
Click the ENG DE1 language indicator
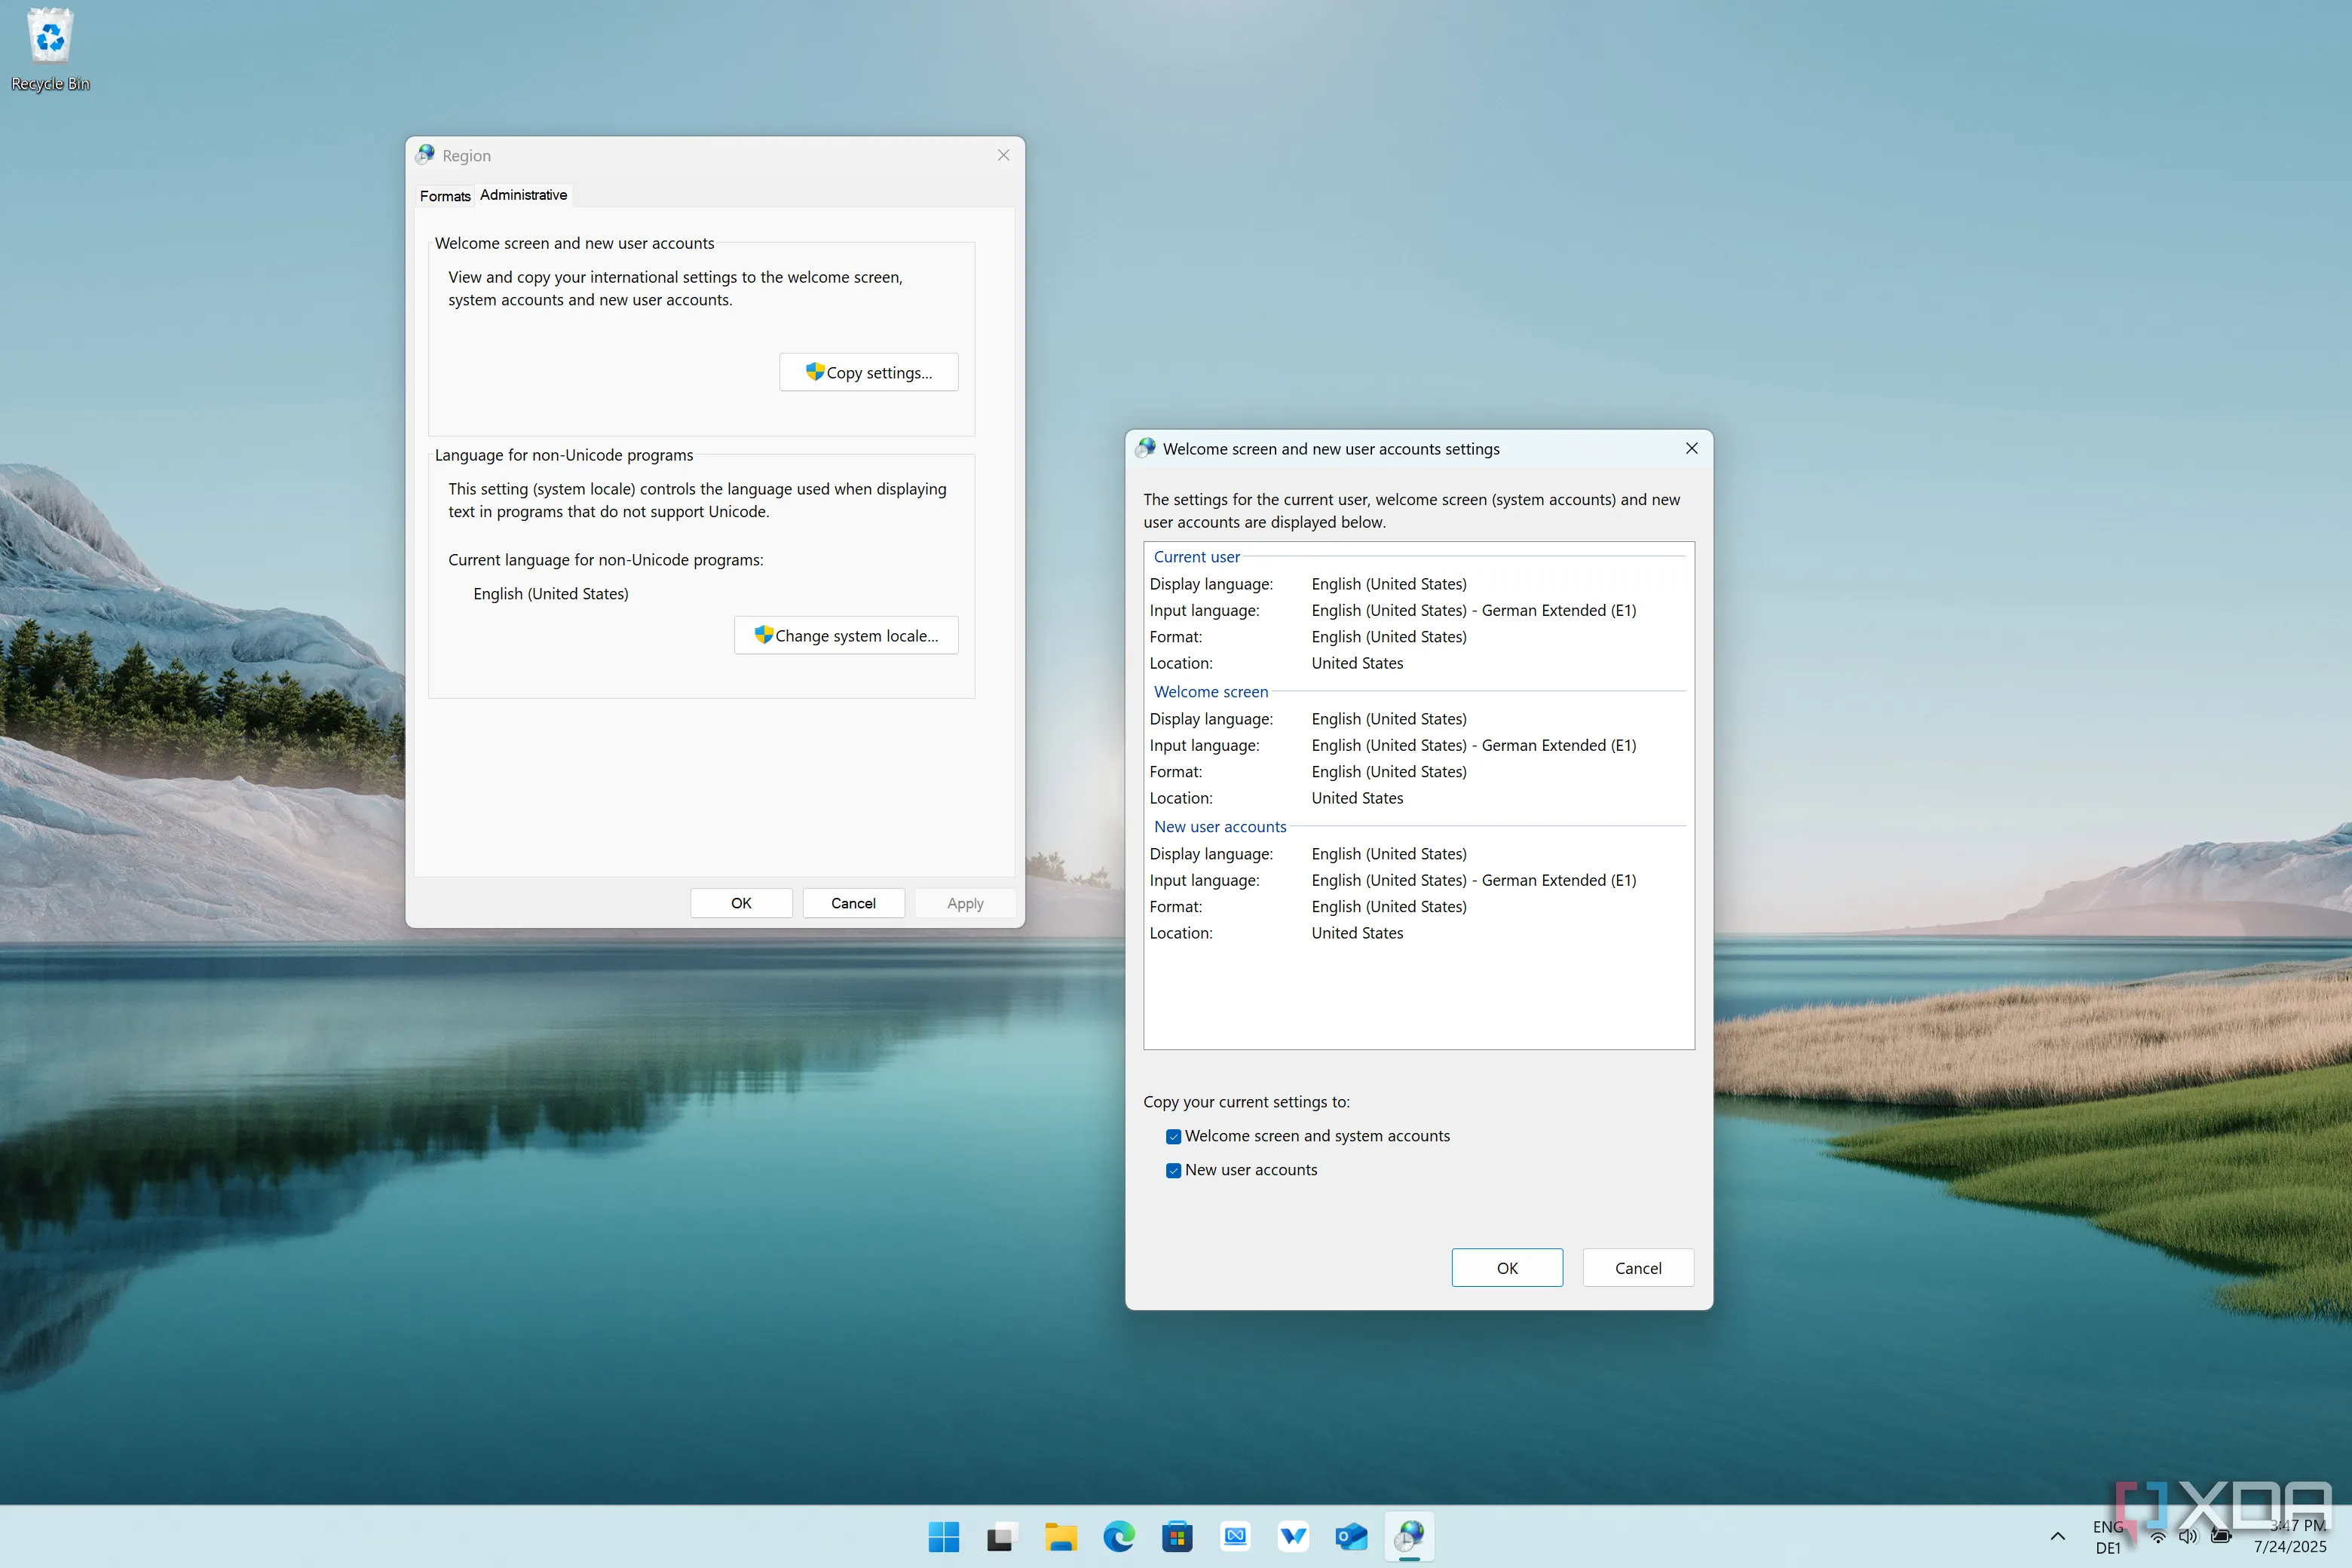2110,1537
